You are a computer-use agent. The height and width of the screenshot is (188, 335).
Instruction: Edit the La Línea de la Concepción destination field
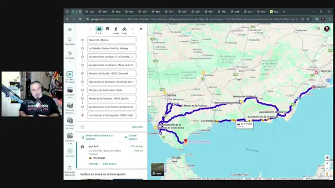click(111, 115)
